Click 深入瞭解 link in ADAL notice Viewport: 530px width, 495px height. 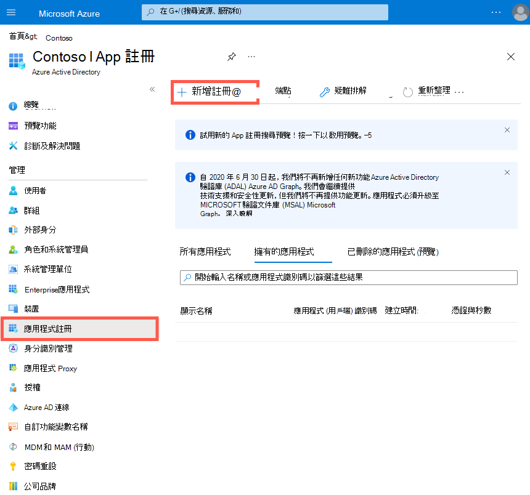point(239,214)
